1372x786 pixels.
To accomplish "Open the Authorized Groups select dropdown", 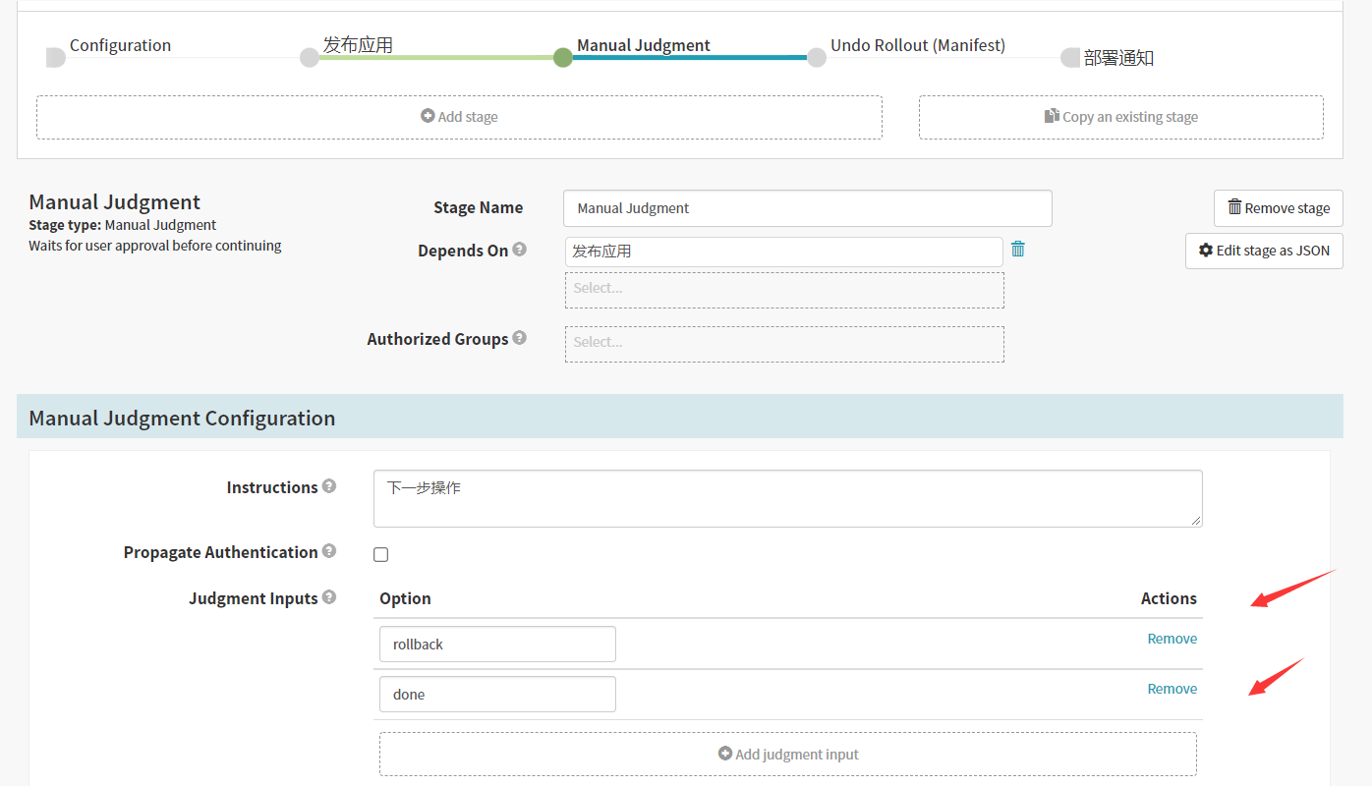I will (784, 344).
